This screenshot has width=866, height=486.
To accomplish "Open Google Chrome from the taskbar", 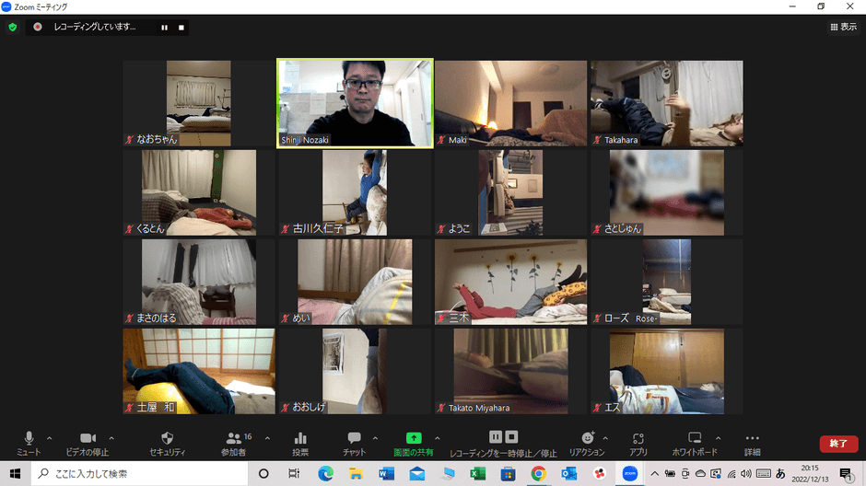I will pos(539,473).
